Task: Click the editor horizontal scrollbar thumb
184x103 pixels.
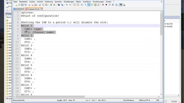Action: [x=50, y=97]
